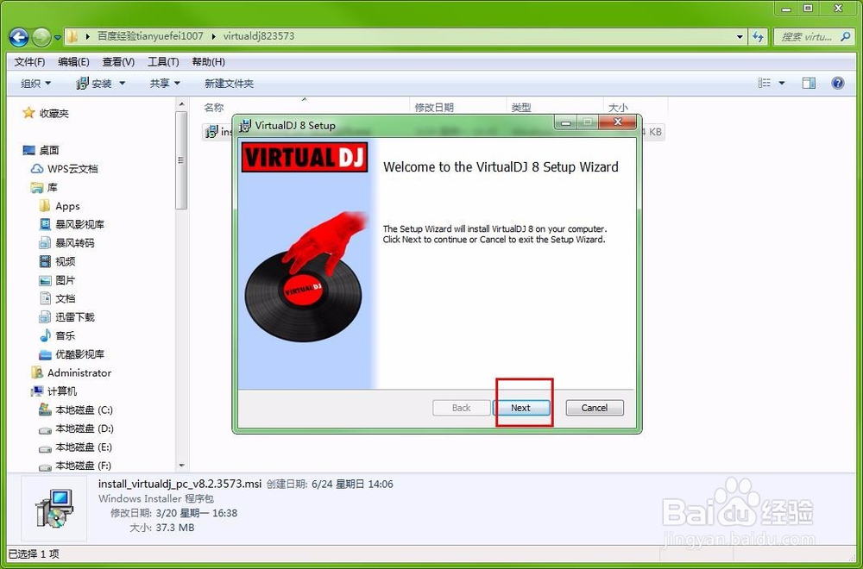863x569 pixels.
Task: Click the Forward navigation arrow
Action: [41, 36]
